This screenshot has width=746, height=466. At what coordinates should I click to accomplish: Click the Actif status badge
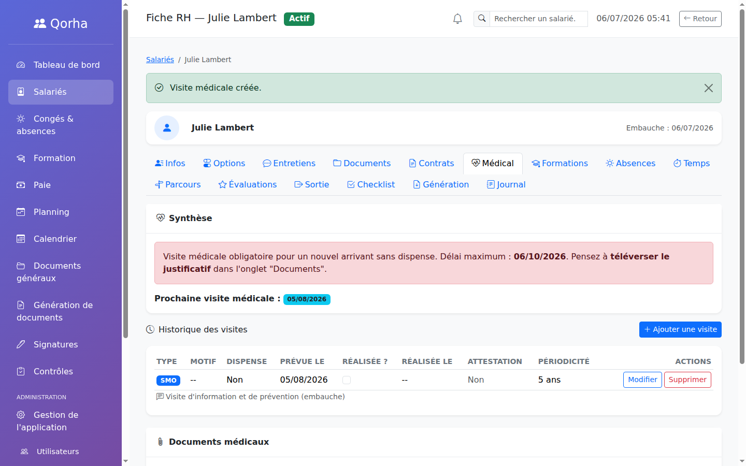pos(299,19)
